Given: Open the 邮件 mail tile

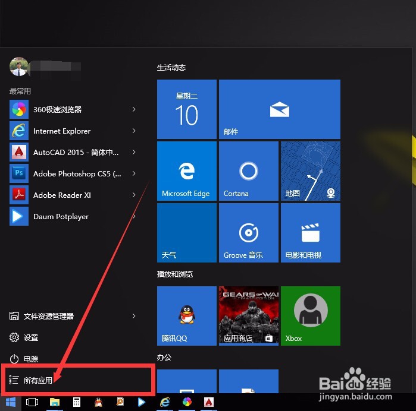Looking at the screenshot, I should [x=280, y=109].
